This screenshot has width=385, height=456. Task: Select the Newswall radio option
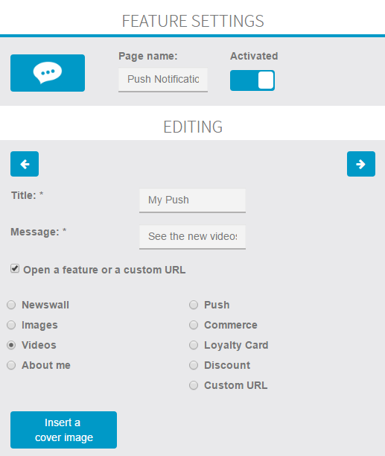coord(11,305)
